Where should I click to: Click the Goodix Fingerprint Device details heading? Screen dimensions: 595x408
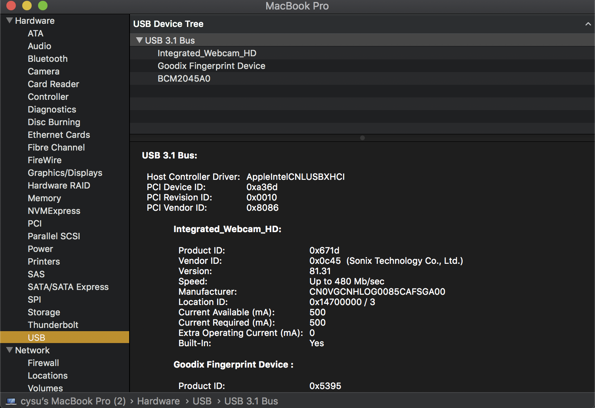(x=233, y=364)
